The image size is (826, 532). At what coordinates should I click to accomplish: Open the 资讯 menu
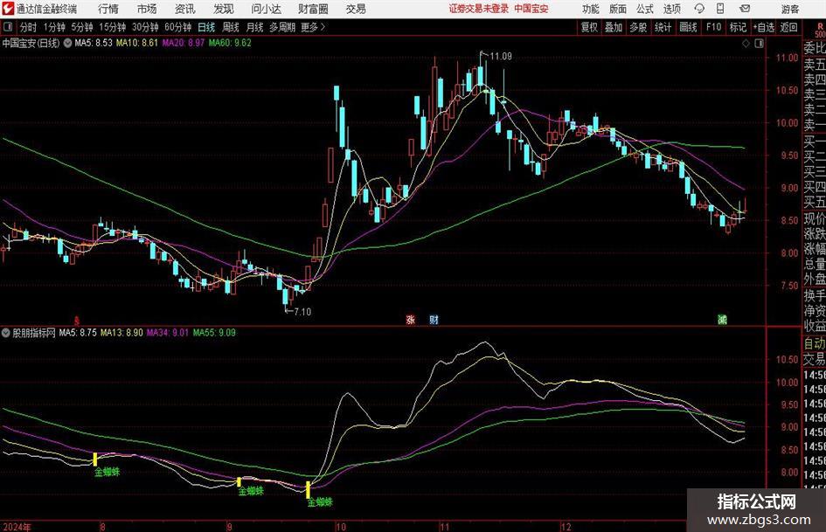(185, 9)
